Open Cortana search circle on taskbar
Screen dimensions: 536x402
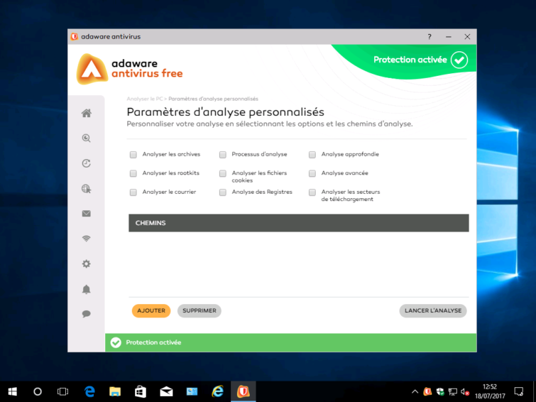pos(38,391)
